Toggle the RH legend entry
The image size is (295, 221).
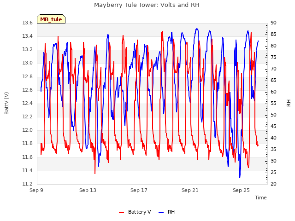166,212
